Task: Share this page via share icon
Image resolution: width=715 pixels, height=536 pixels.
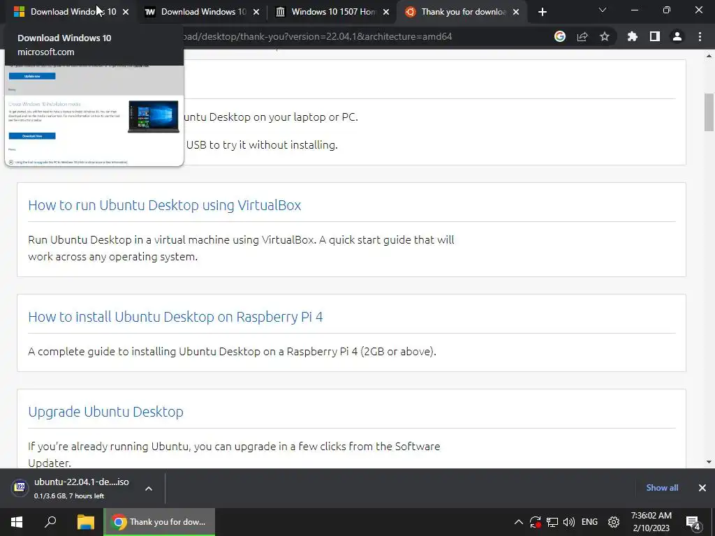Action: [582, 36]
